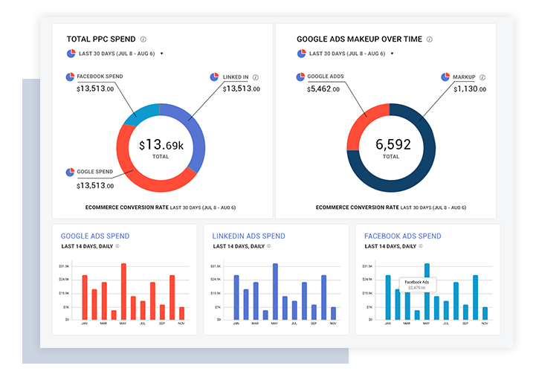Click Last 14 Days, Daily under Google Ads Spend
Screen dimensions: 536x380
coord(87,247)
